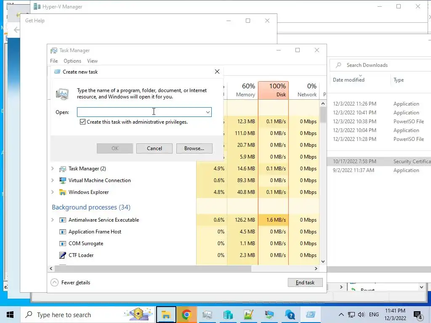Open Virtual Machine Connection taskbar icon
The height and width of the screenshot is (323, 431).
[269, 315]
